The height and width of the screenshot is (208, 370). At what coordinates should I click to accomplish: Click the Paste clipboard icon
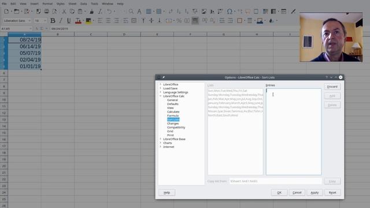point(80,12)
